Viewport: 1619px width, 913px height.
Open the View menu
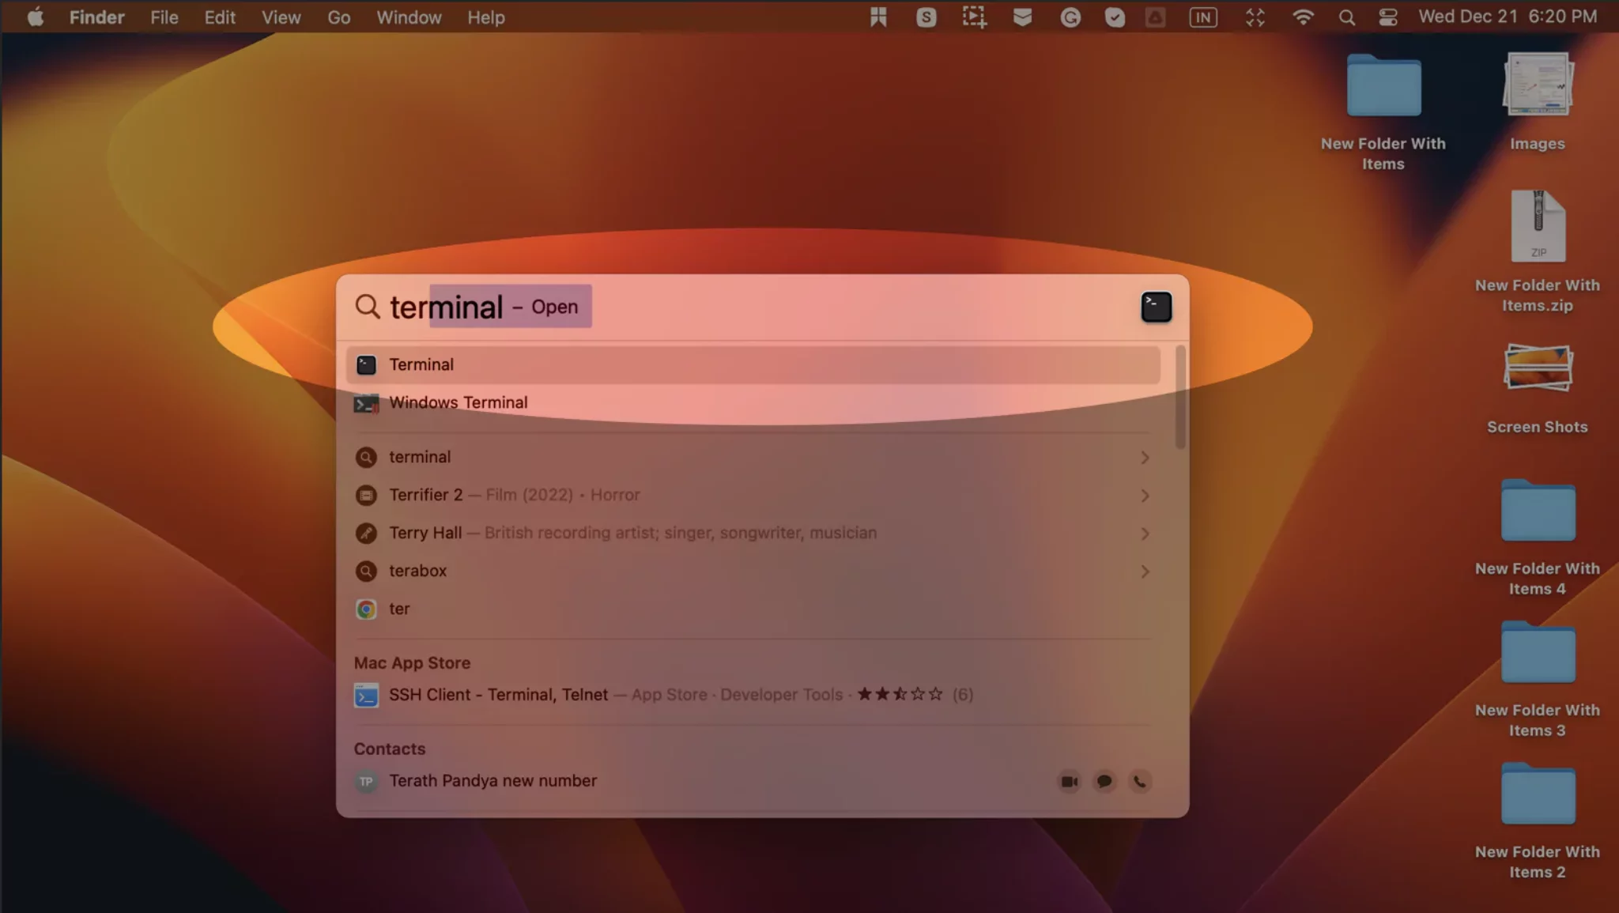(281, 17)
